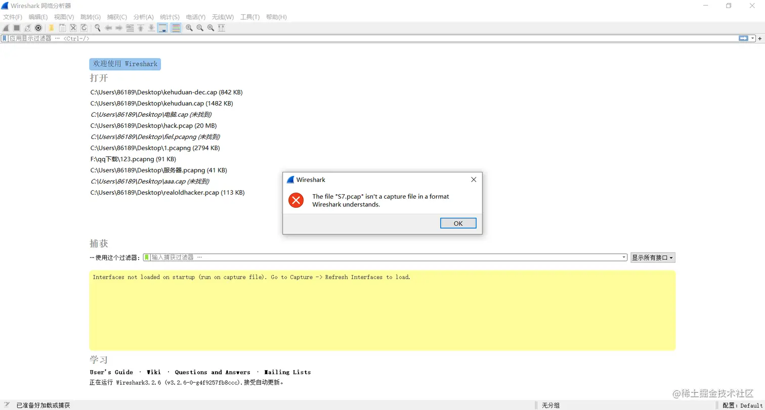This screenshot has width=765, height=410.
Task: Click the apply display filter arrow button
Action: pos(743,38)
